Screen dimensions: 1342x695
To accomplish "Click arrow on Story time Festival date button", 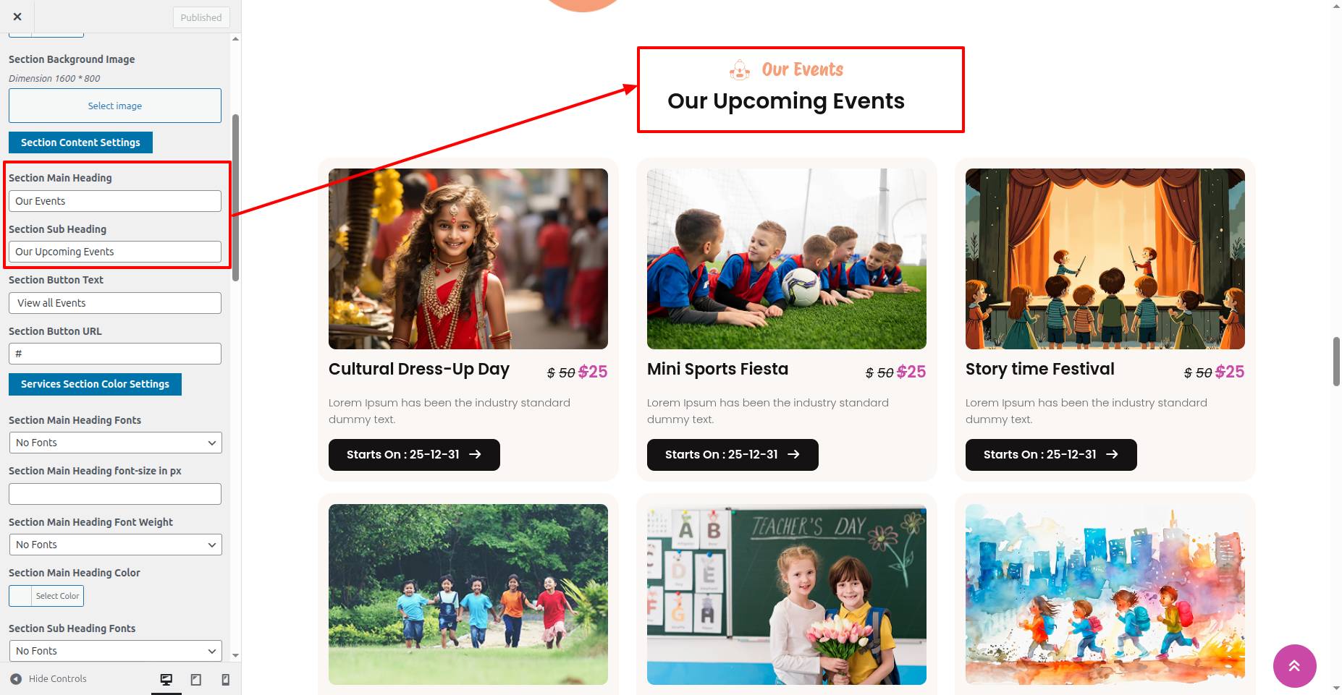I will [1112, 454].
